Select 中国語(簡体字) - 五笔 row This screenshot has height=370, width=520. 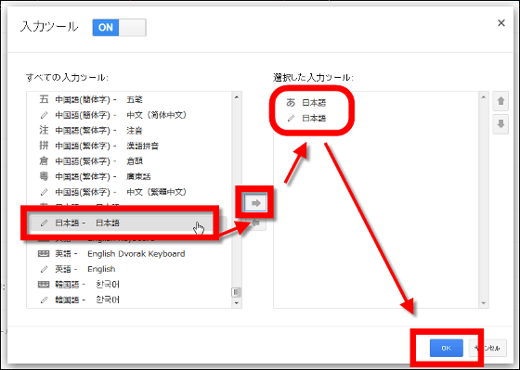[x=129, y=99]
